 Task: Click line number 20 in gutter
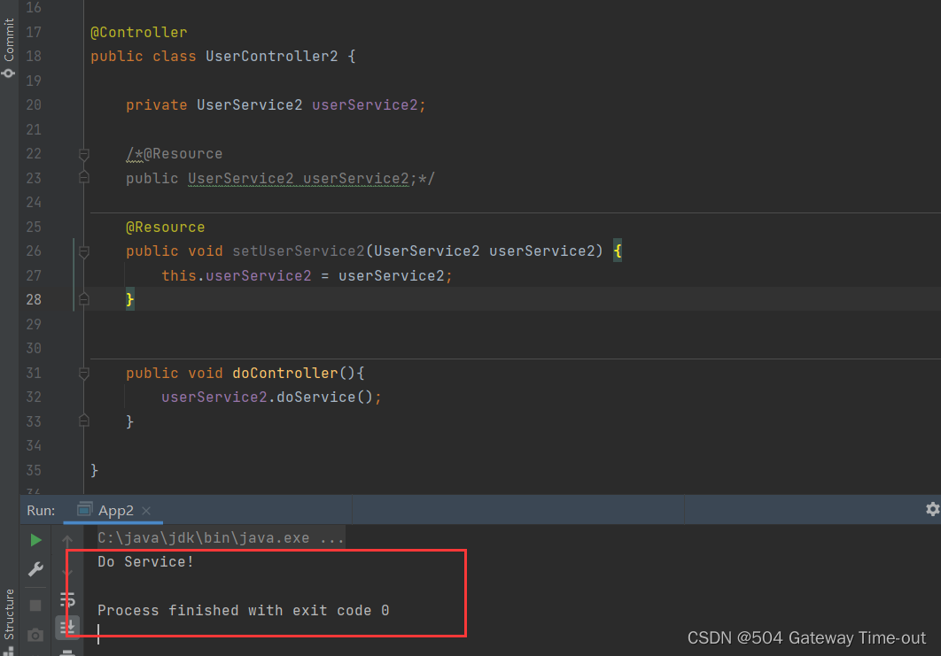34,105
